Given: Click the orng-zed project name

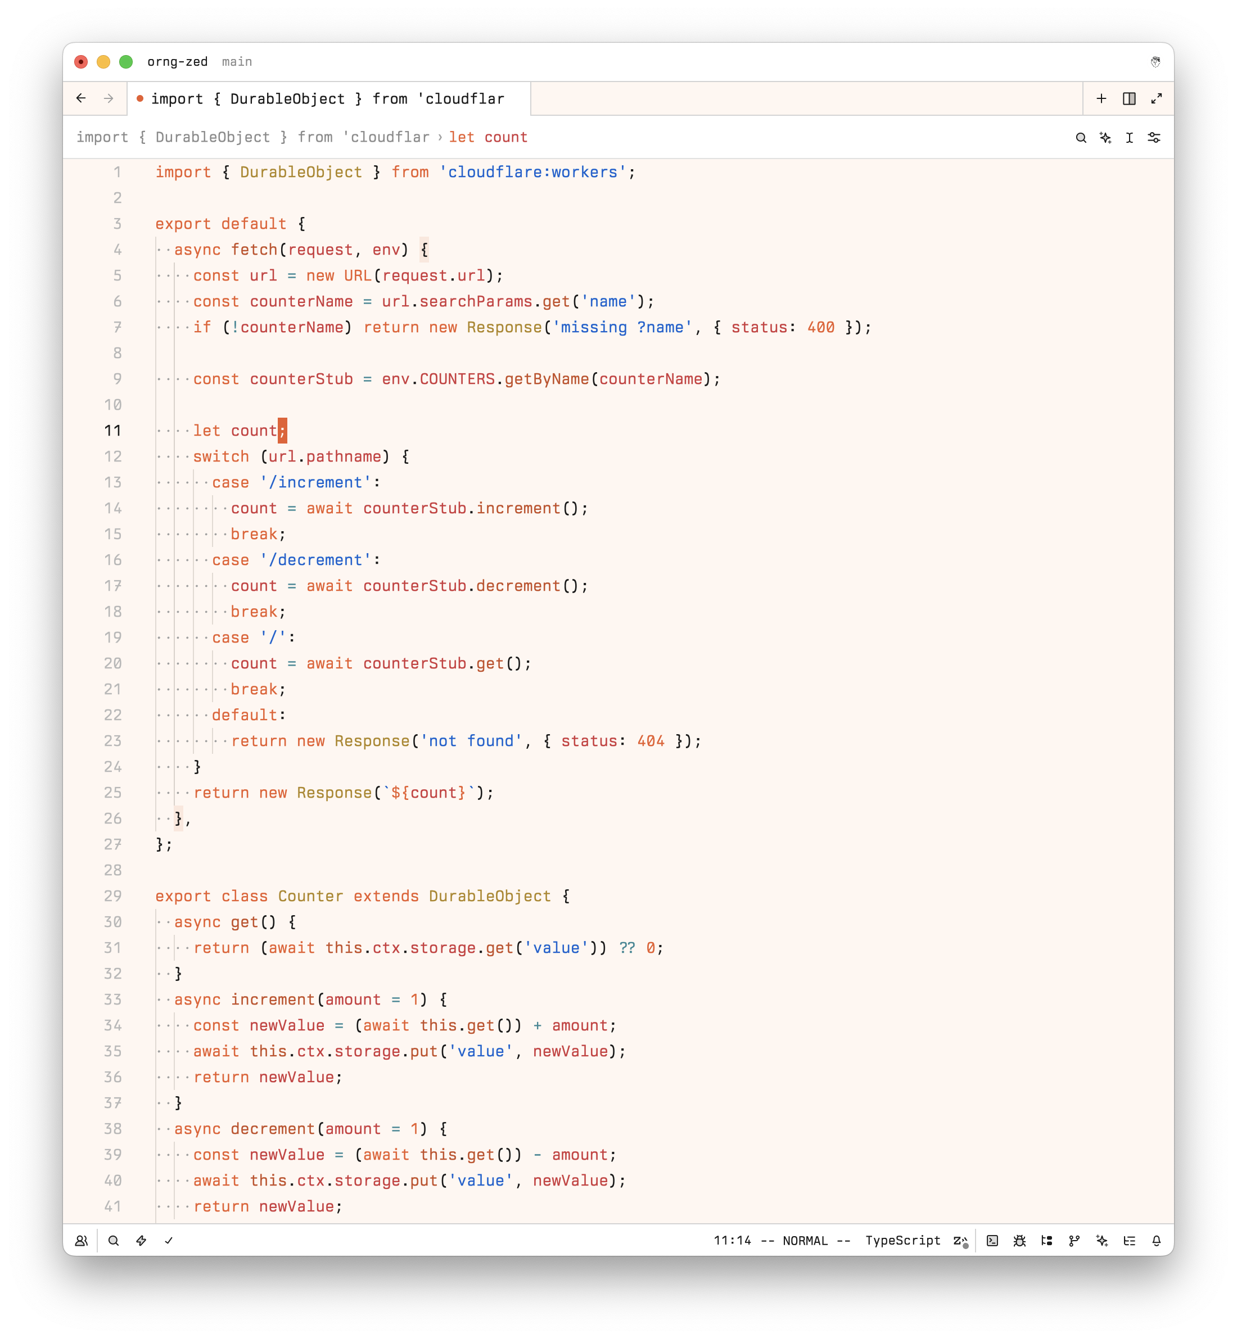Looking at the screenshot, I should click(x=177, y=62).
